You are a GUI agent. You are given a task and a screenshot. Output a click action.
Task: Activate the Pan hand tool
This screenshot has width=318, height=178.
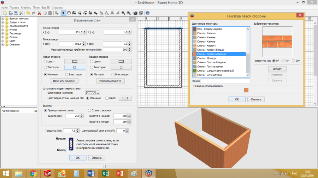(x=69, y=13)
